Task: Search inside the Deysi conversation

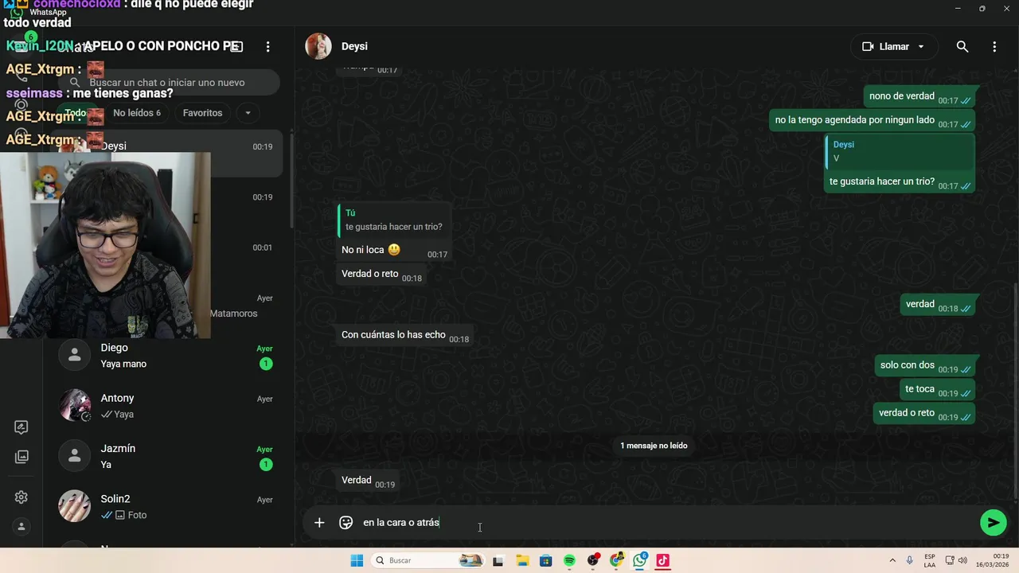Action: point(962,47)
